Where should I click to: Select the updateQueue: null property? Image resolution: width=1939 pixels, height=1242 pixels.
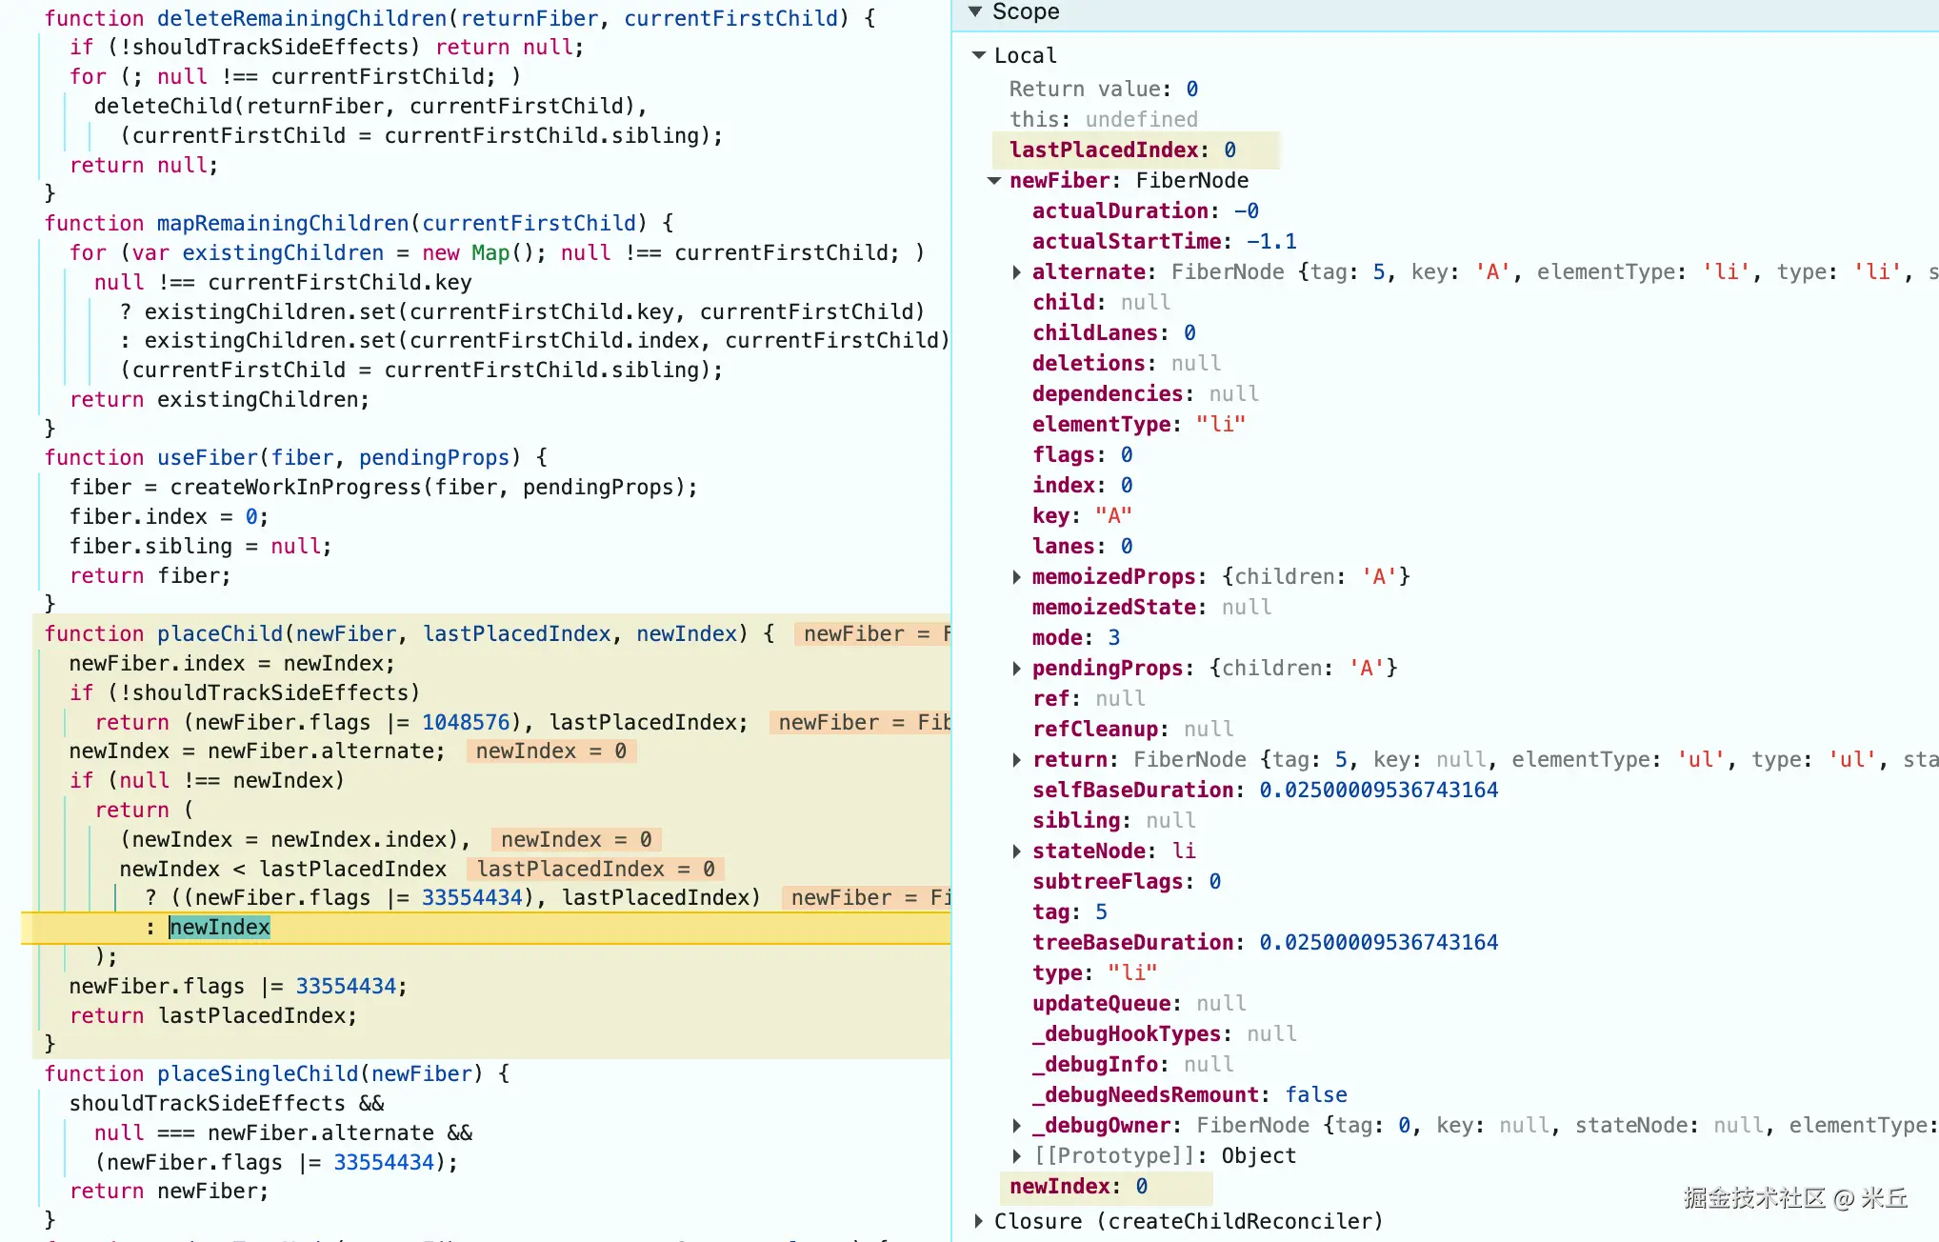pyautogui.click(x=1139, y=1004)
